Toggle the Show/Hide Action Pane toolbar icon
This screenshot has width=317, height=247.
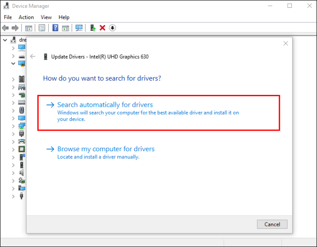[65, 28]
